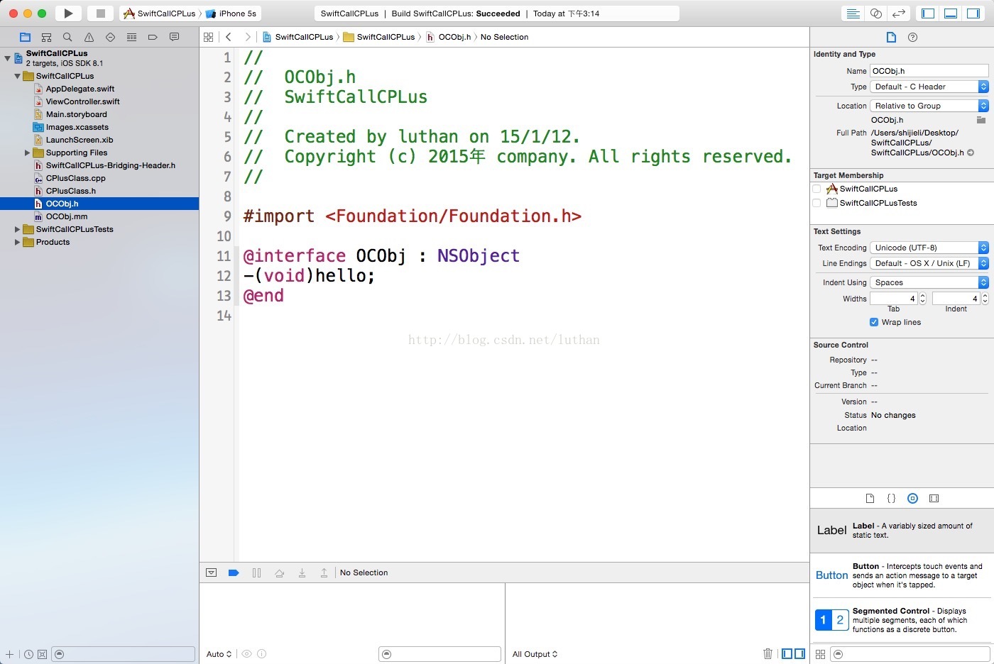Open the Test navigator

(x=110, y=37)
